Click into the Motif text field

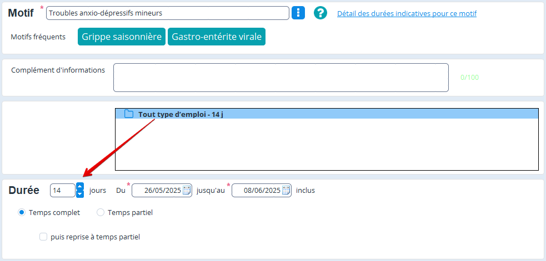pos(167,13)
